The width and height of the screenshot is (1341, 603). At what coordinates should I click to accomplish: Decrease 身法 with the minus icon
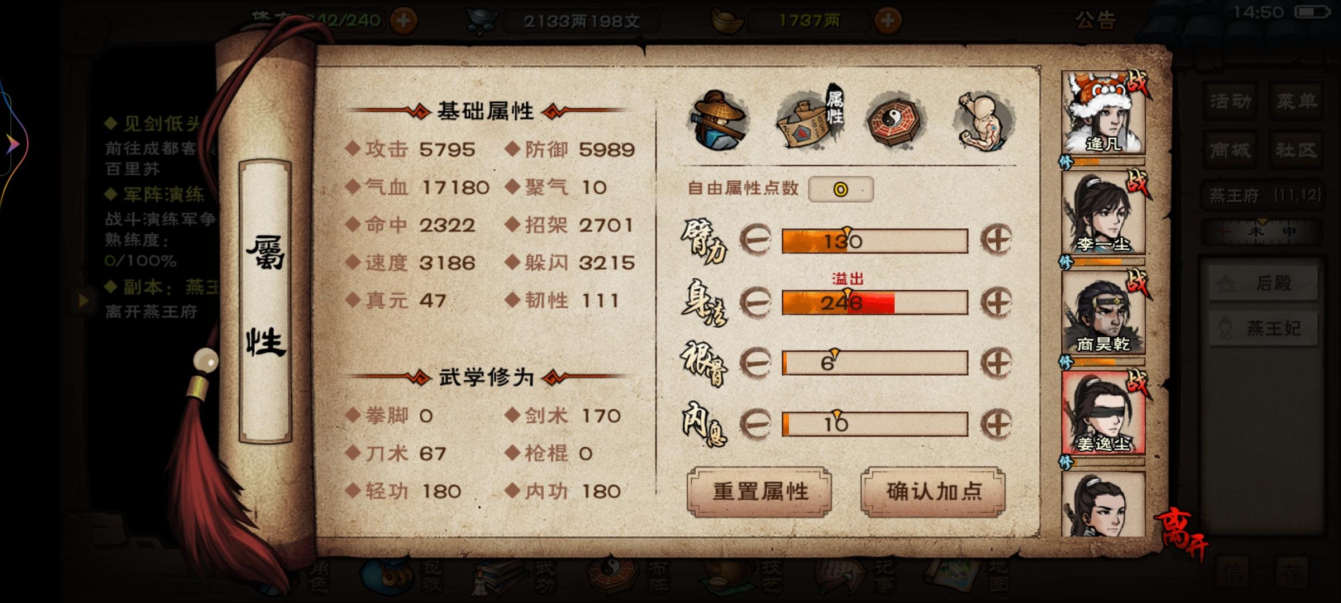coord(755,302)
